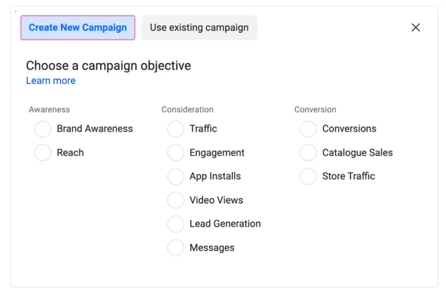Viewport: 446px width, 295px height.
Task: Open the Learn more link
Action: pos(51,81)
